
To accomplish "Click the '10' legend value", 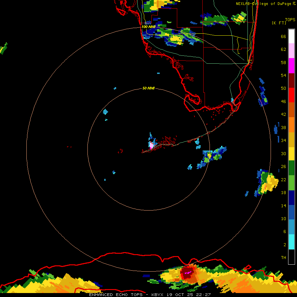I will click(x=283, y=218).
